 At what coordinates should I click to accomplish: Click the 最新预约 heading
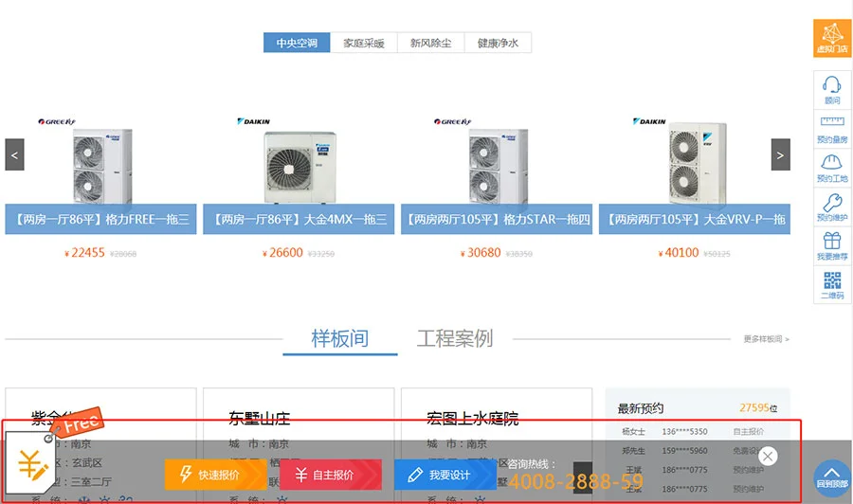point(641,408)
